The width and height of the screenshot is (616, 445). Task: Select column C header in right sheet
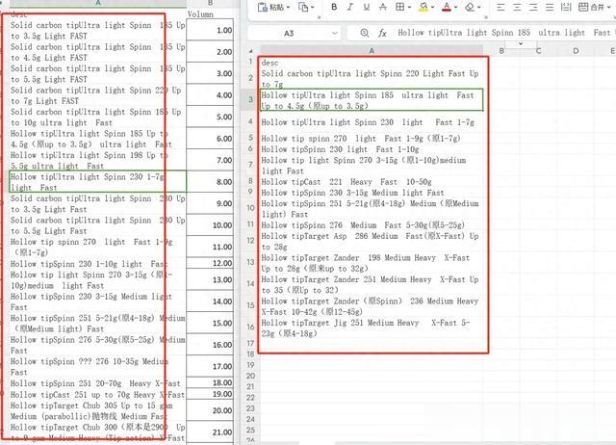point(538,51)
